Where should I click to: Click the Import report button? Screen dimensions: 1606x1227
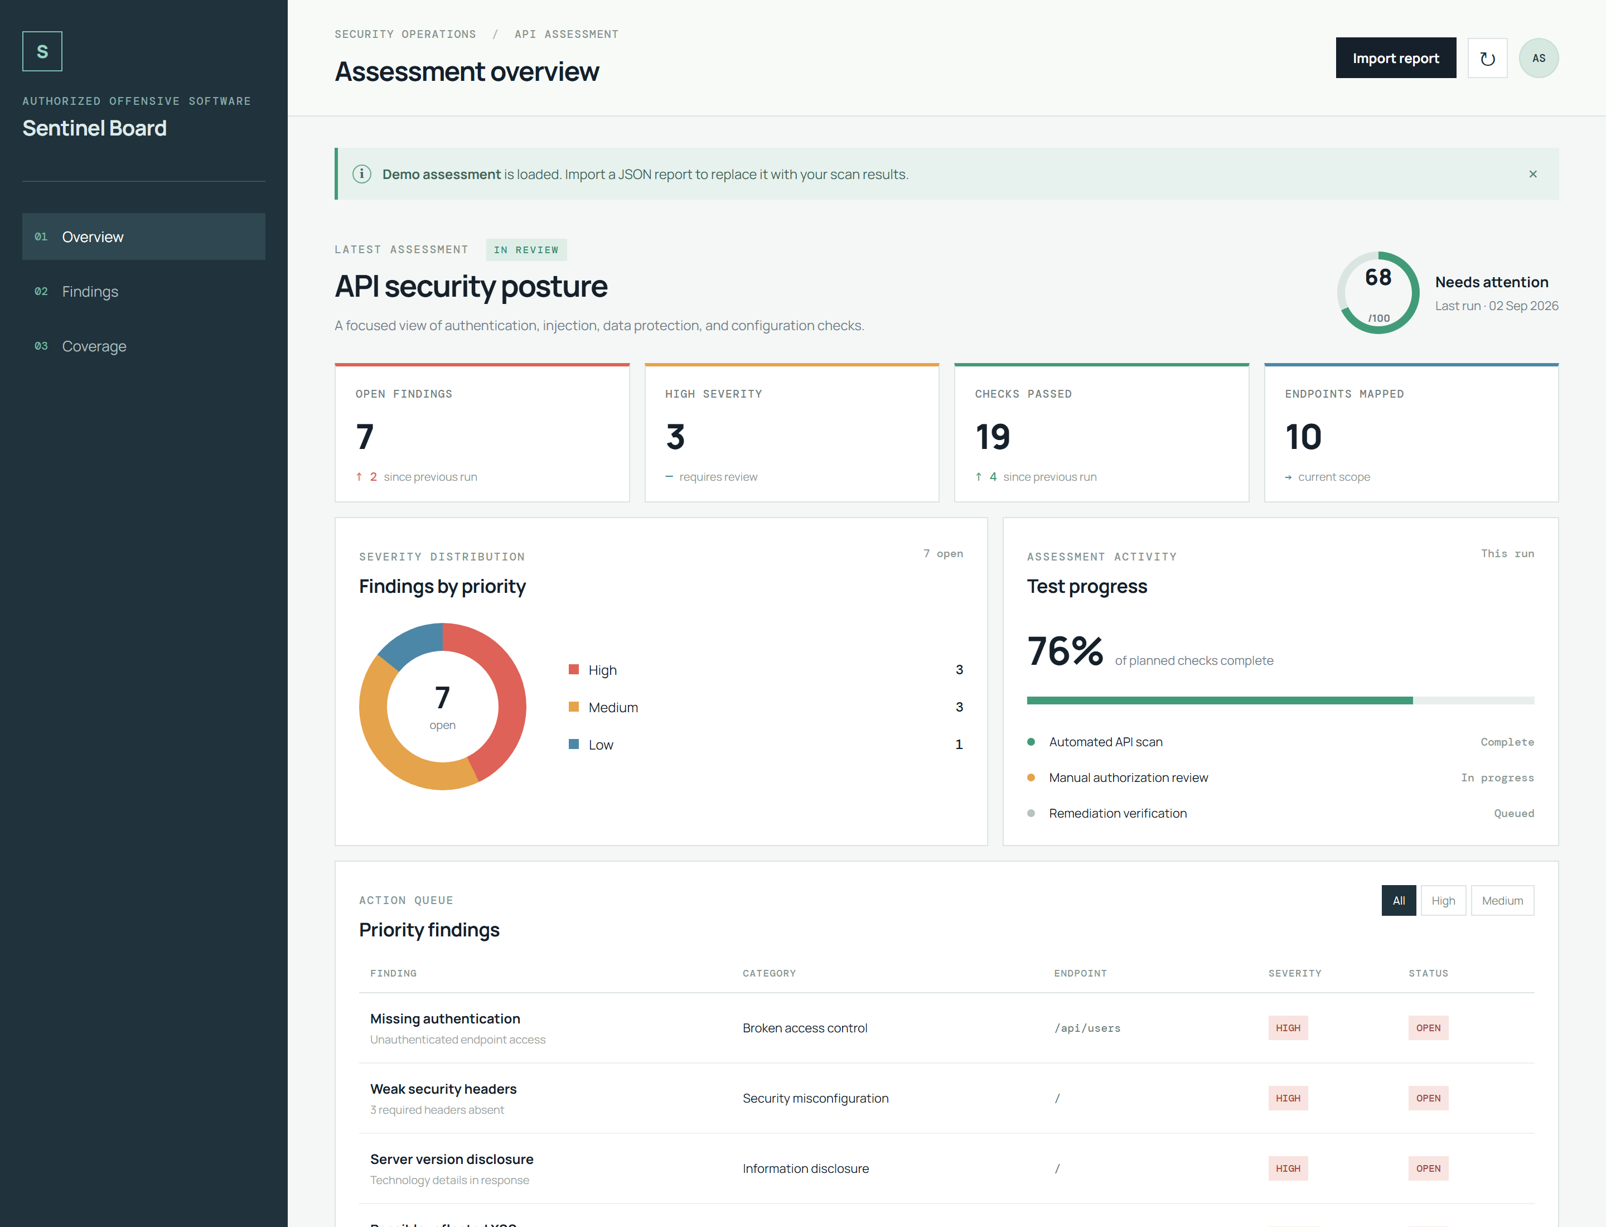(x=1395, y=59)
